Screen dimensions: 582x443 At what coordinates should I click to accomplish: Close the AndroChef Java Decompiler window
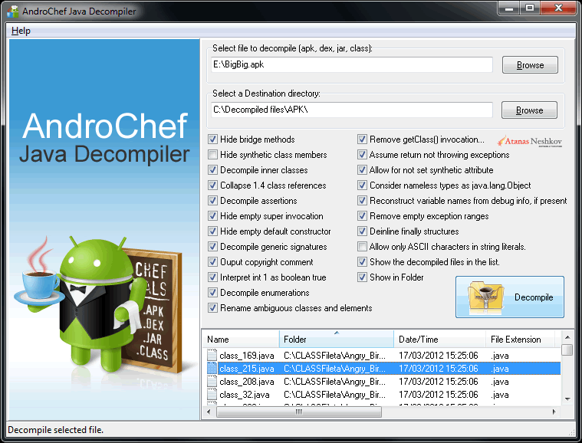pyautogui.click(x=558, y=8)
